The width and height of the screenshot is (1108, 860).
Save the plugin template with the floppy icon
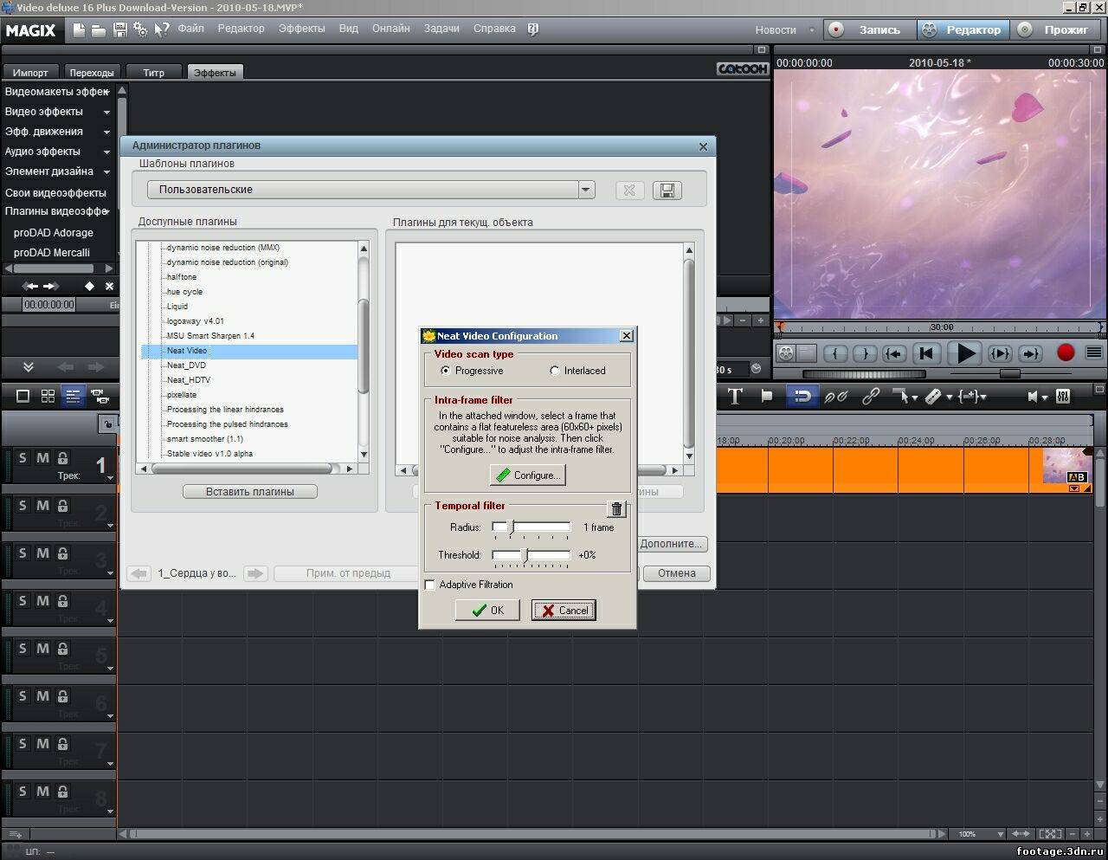[x=667, y=191]
